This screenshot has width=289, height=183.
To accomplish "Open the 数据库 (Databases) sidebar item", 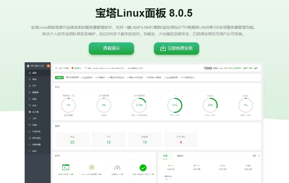I will [x=34, y=92].
